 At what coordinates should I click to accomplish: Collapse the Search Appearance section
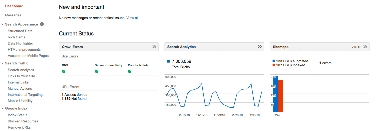click(3, 24)
